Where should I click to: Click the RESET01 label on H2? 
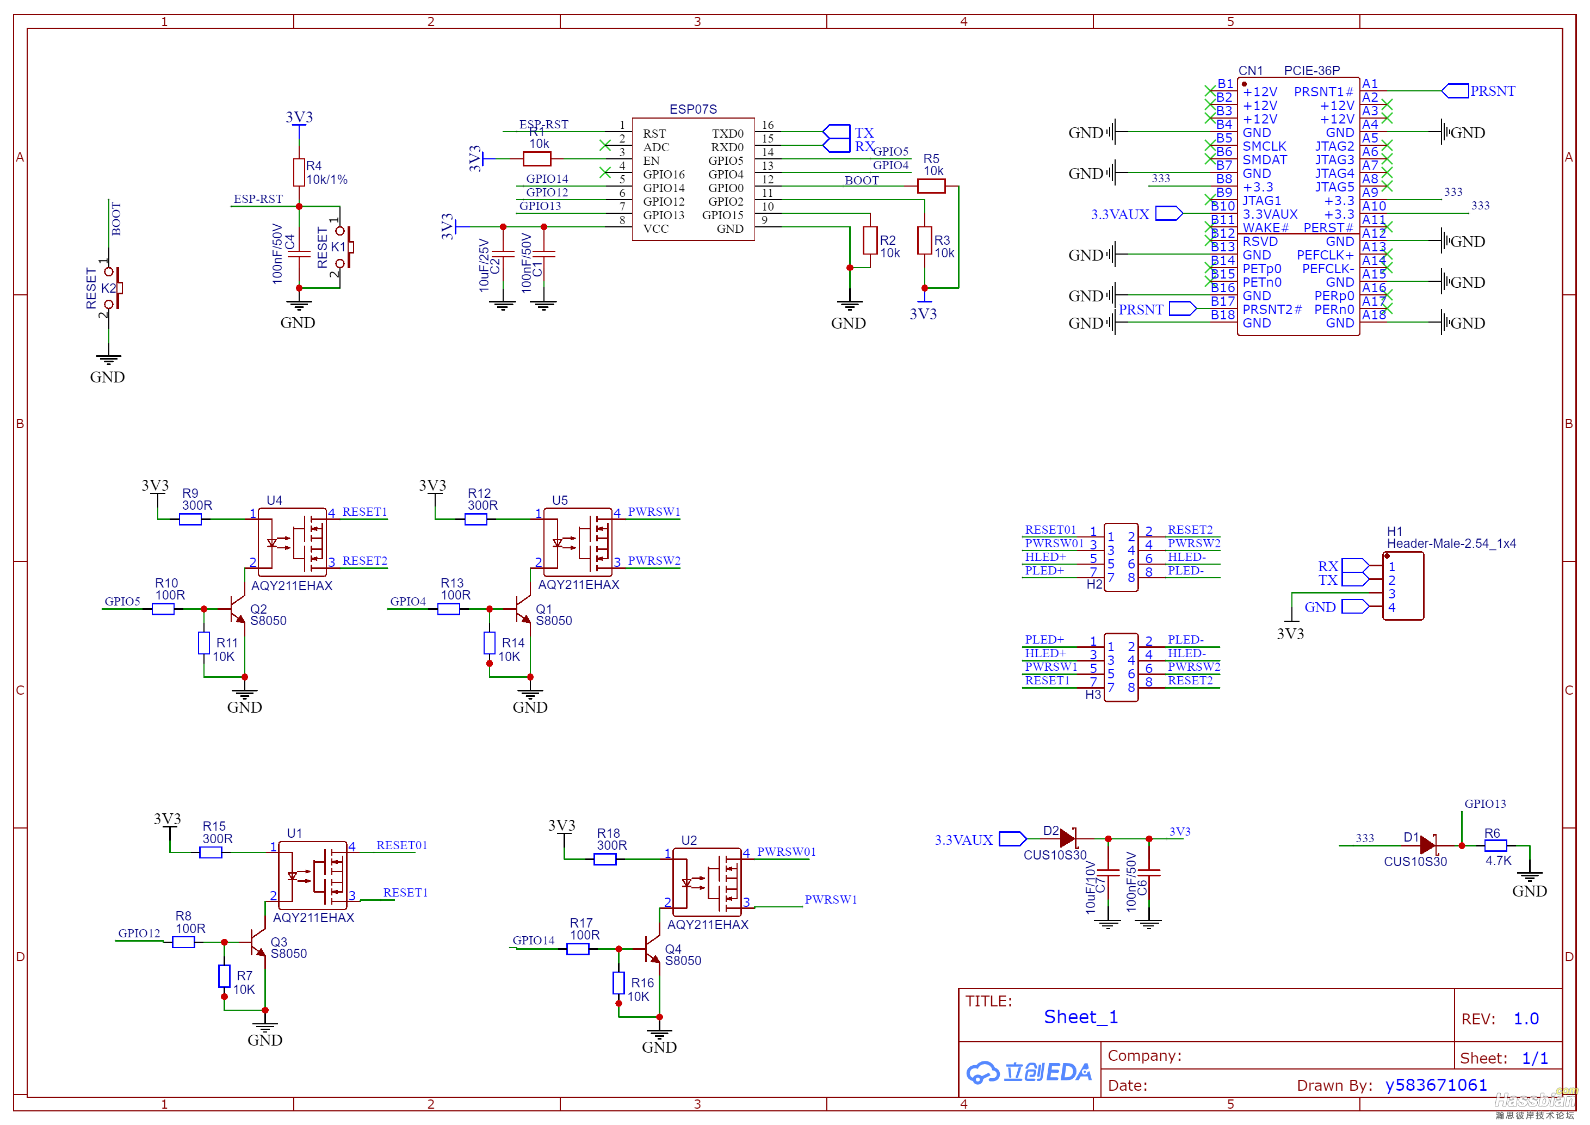[x=1050, y=530]
